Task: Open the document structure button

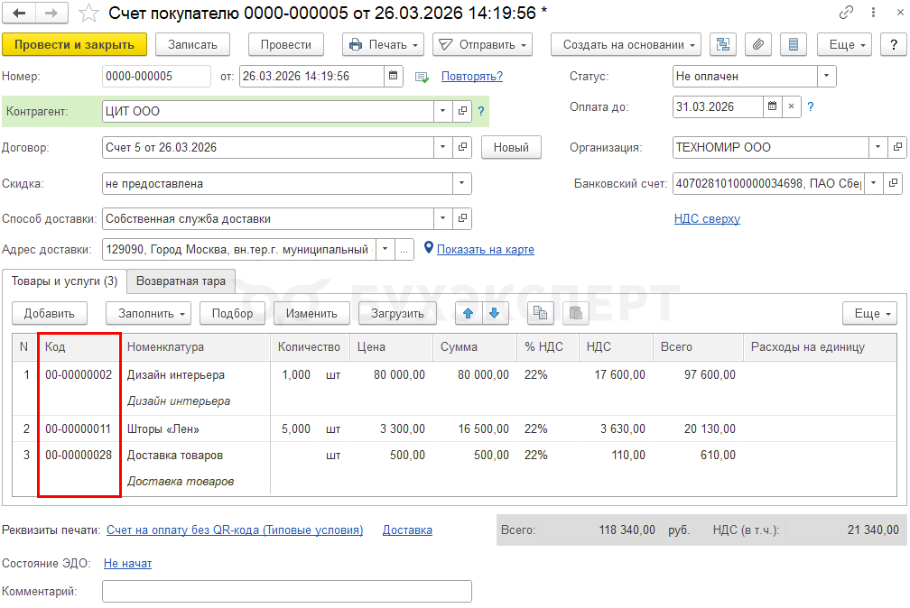Action: click(x=723, y=44)
